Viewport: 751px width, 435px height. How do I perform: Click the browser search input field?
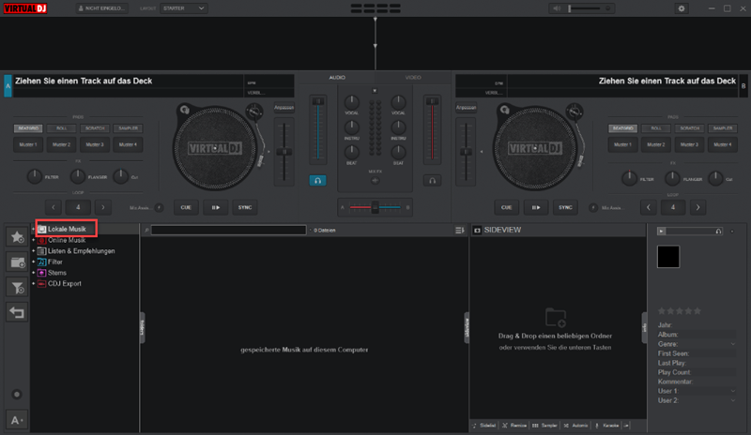click(x=227, y=230)
